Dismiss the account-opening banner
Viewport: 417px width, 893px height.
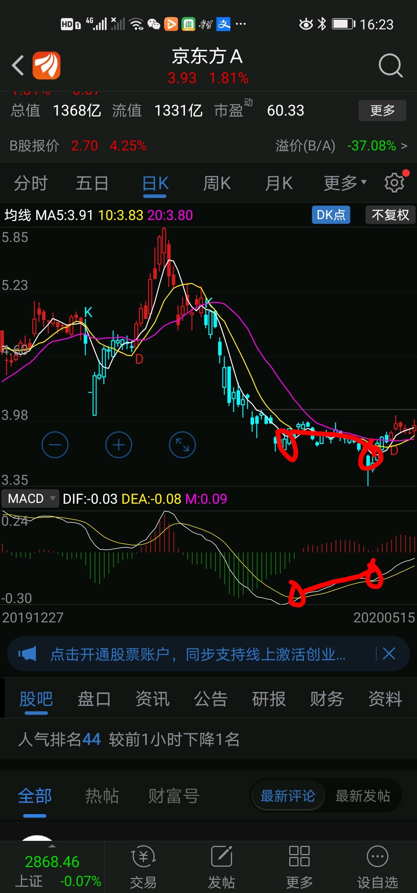(x=389, y=654)
